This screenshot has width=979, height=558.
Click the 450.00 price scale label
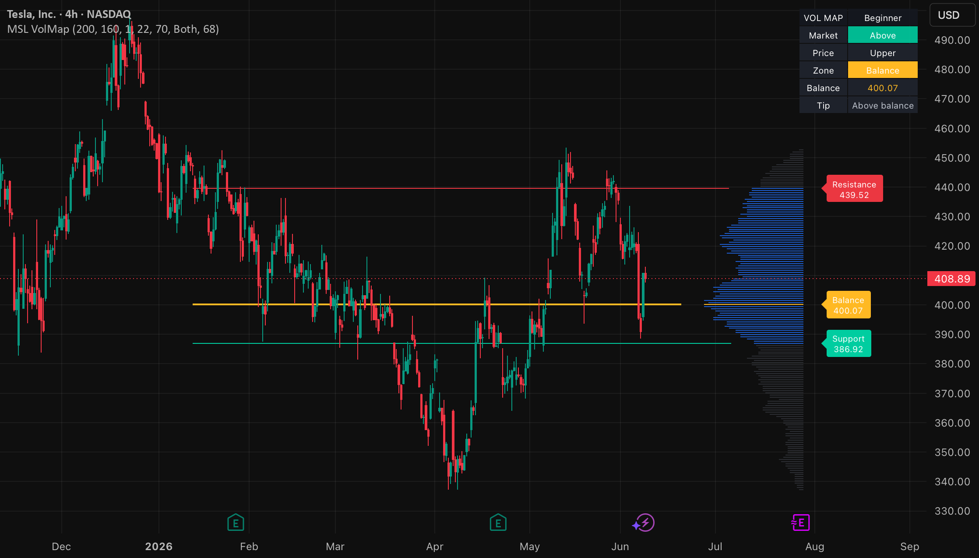[x=952, y=158]
